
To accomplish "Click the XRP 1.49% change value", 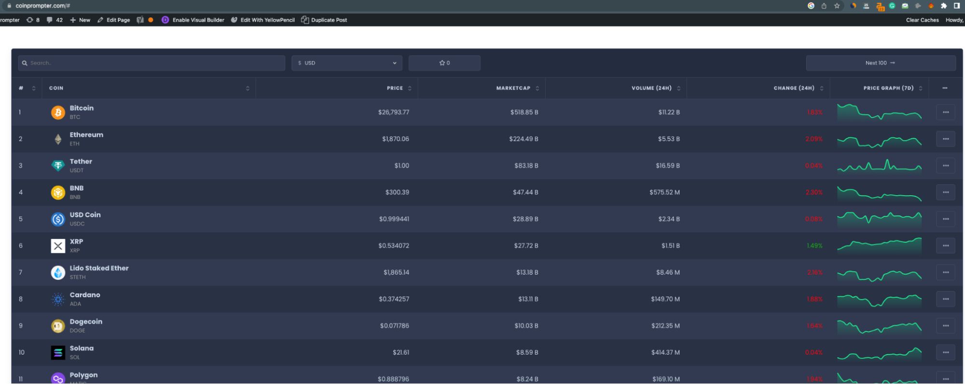I will [814, 246].
